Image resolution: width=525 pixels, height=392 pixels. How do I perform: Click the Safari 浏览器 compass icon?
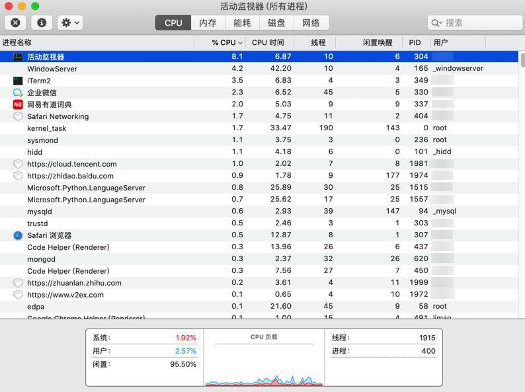coord(18,235)
